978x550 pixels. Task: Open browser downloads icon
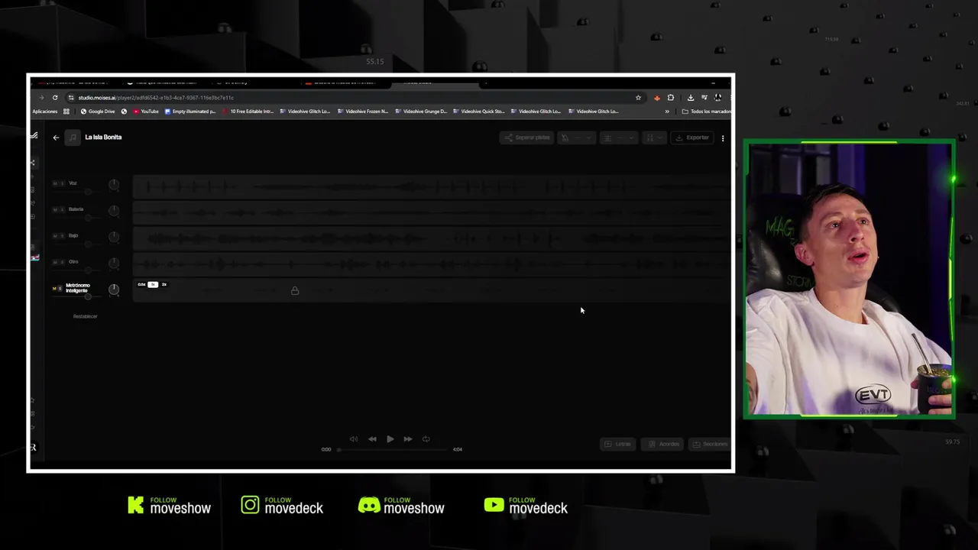[x=690, y=98]
